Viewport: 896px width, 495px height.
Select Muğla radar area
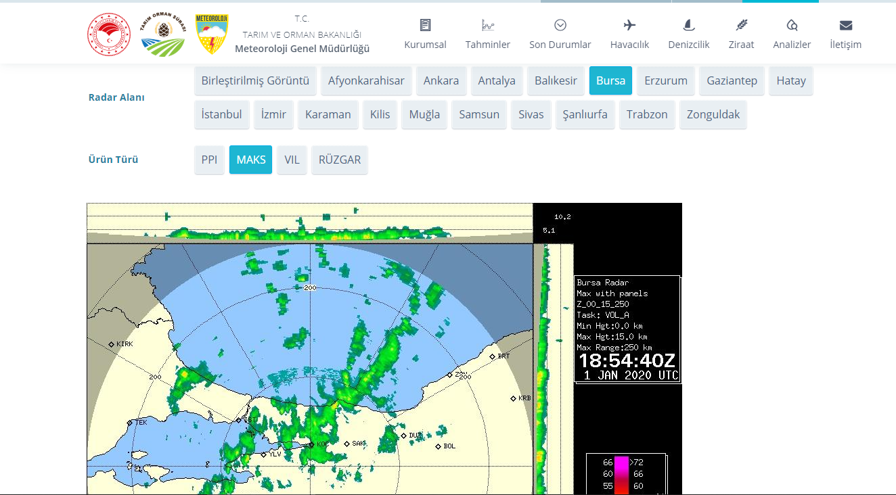[424, 114]
